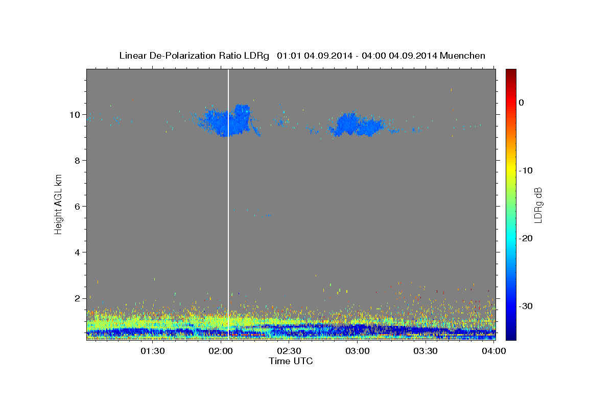This screenshot has width=613, height=408.
Task: Click the colorbar value -10 label
Action: point(526,170)
